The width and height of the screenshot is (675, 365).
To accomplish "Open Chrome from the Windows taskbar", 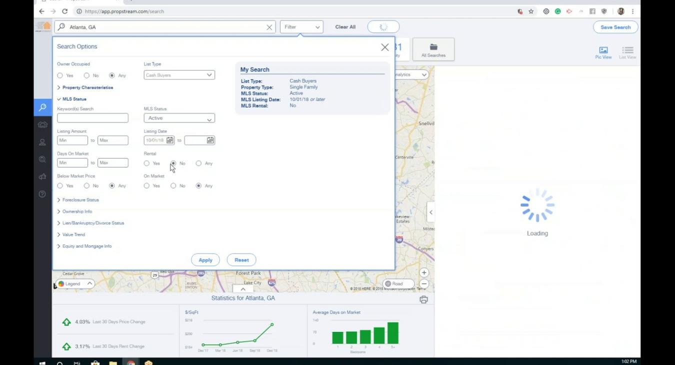I will 131,363.
